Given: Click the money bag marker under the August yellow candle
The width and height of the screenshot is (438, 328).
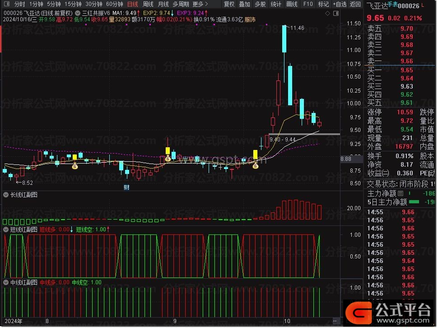Looking at the screenshot, I should (x=75, y=167).
